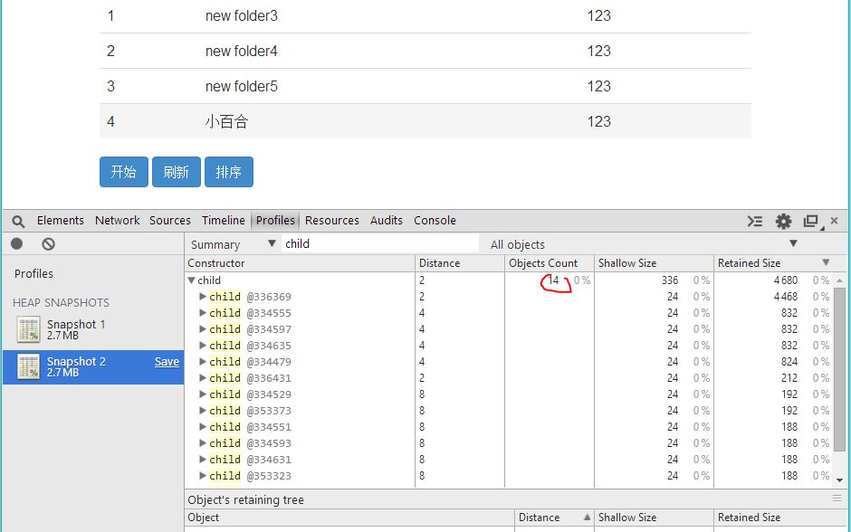Click the 排序 button
Image resolution: width=851 pixels, height=532 pixels.
tap(229, 172)
